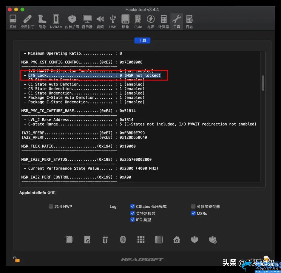Click the IA32_MPERF line

(x=83, y=133)
